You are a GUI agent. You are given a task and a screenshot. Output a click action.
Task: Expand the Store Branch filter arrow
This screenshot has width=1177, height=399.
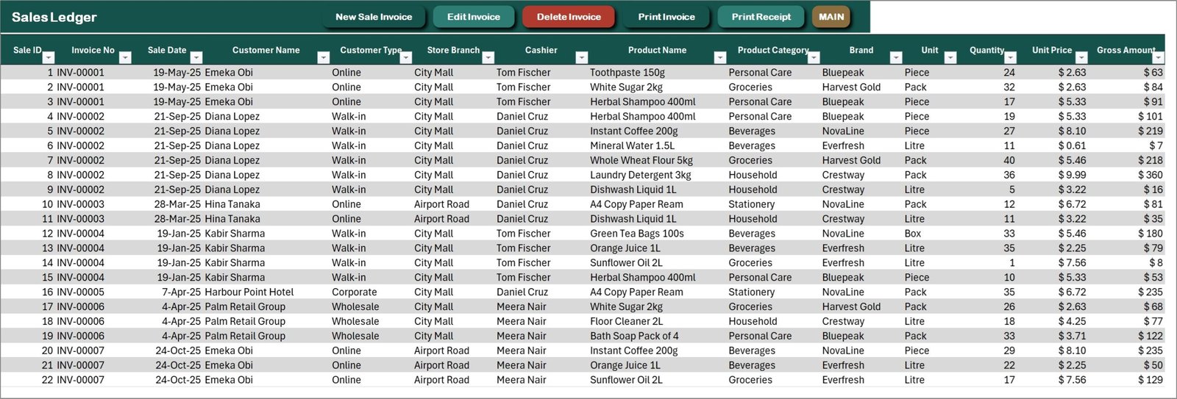point(488,57)
